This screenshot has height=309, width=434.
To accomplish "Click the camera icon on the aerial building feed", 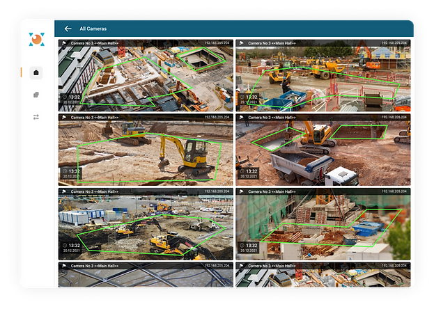I will tap(63, 44).
